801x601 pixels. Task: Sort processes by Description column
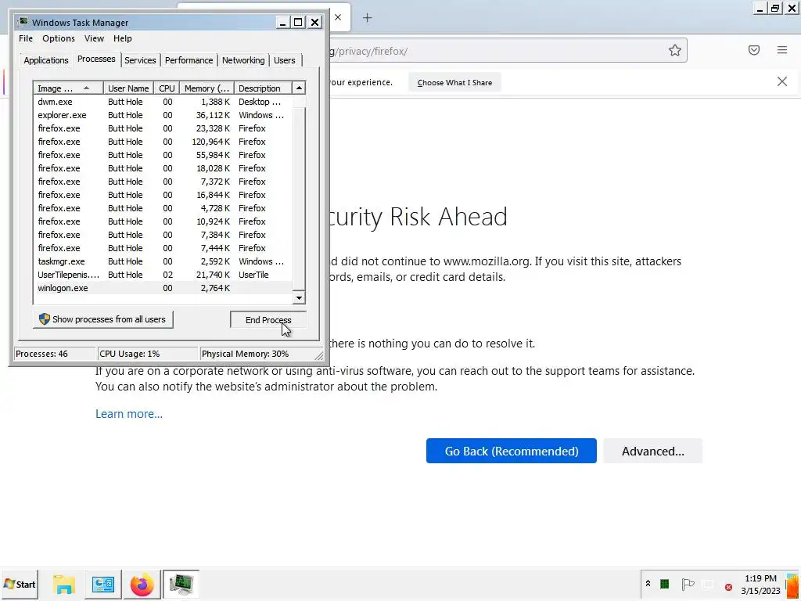pos(263,88)
